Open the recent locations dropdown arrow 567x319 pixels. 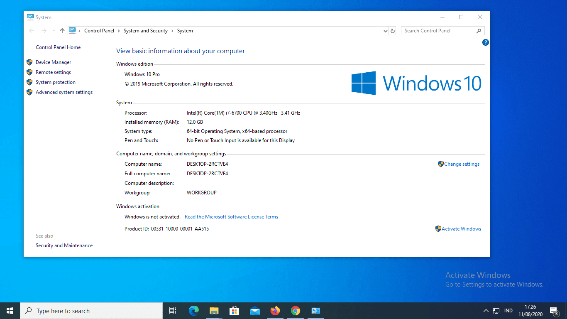[54, 31]
